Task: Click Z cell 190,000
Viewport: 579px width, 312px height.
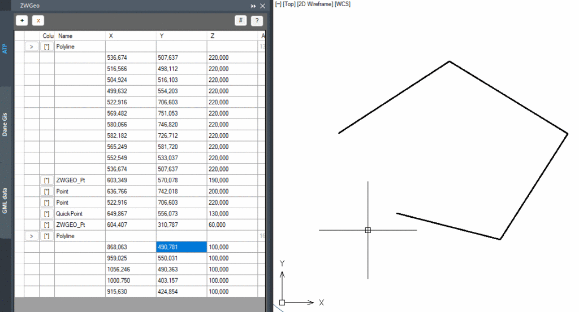Action: (232, 181)
